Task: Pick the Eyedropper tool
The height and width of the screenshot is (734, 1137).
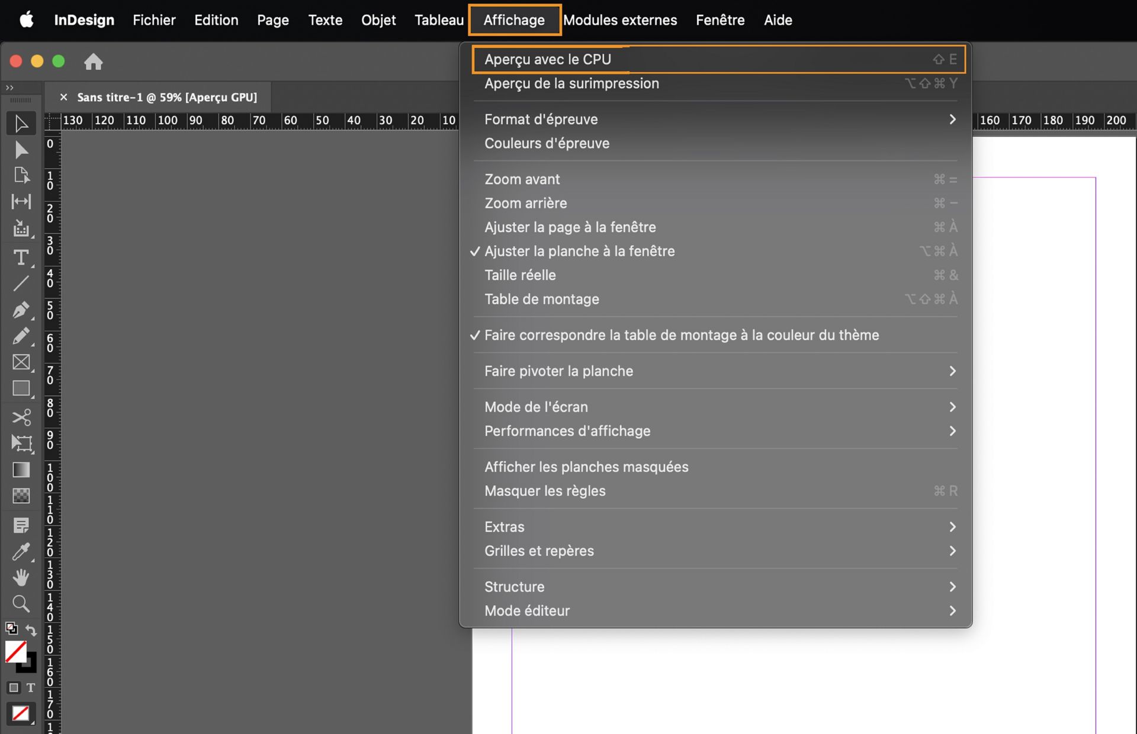Action: [21, 551]
